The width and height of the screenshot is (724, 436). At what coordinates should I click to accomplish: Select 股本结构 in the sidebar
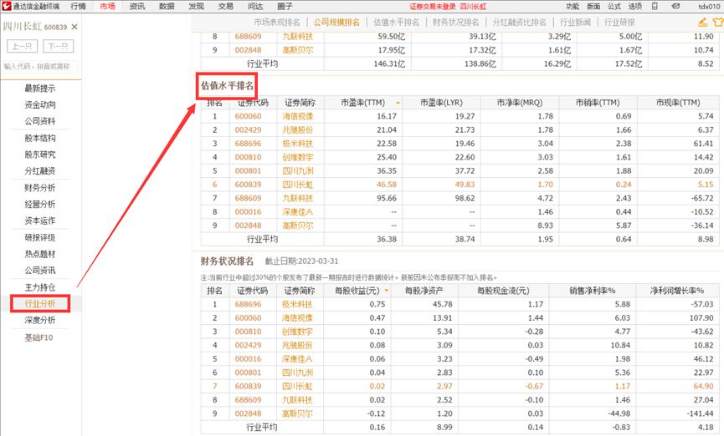pyautogui.click(x=40, y=138)
